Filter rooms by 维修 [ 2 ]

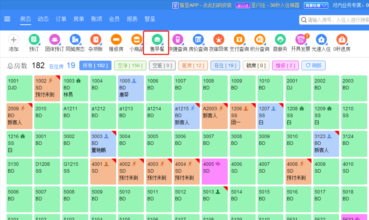pyautogui.click(x=285, y=65)
